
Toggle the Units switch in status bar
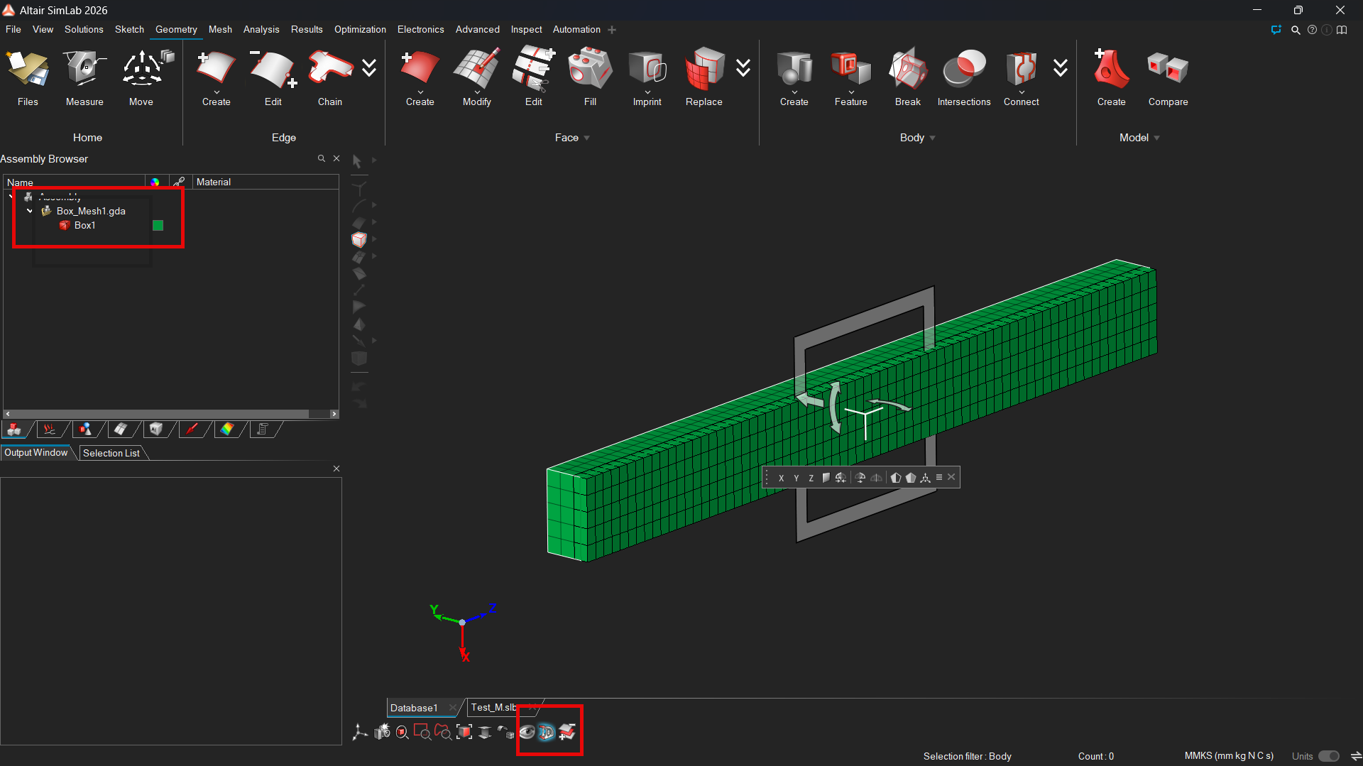click(x=1329, y=756)
